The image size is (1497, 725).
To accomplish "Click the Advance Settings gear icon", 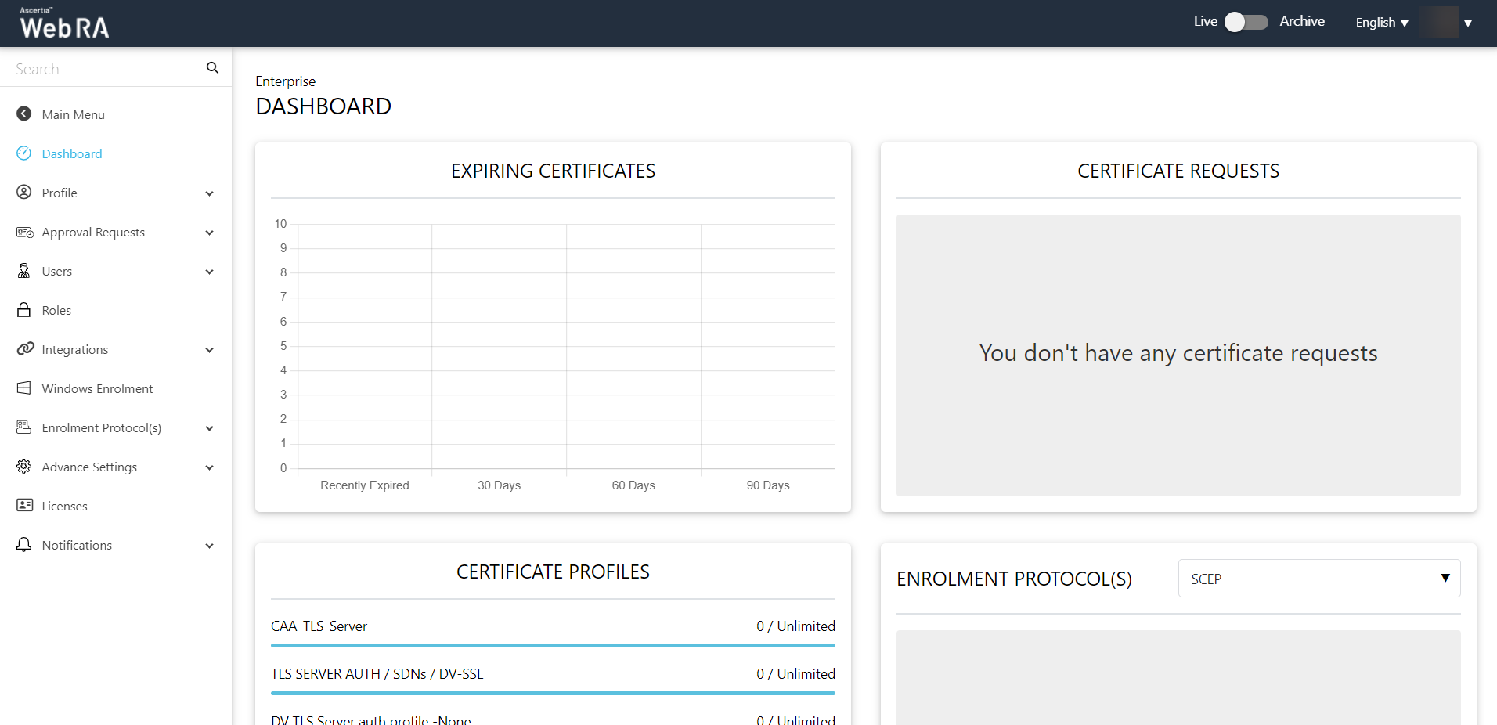I will click(24, 467).
